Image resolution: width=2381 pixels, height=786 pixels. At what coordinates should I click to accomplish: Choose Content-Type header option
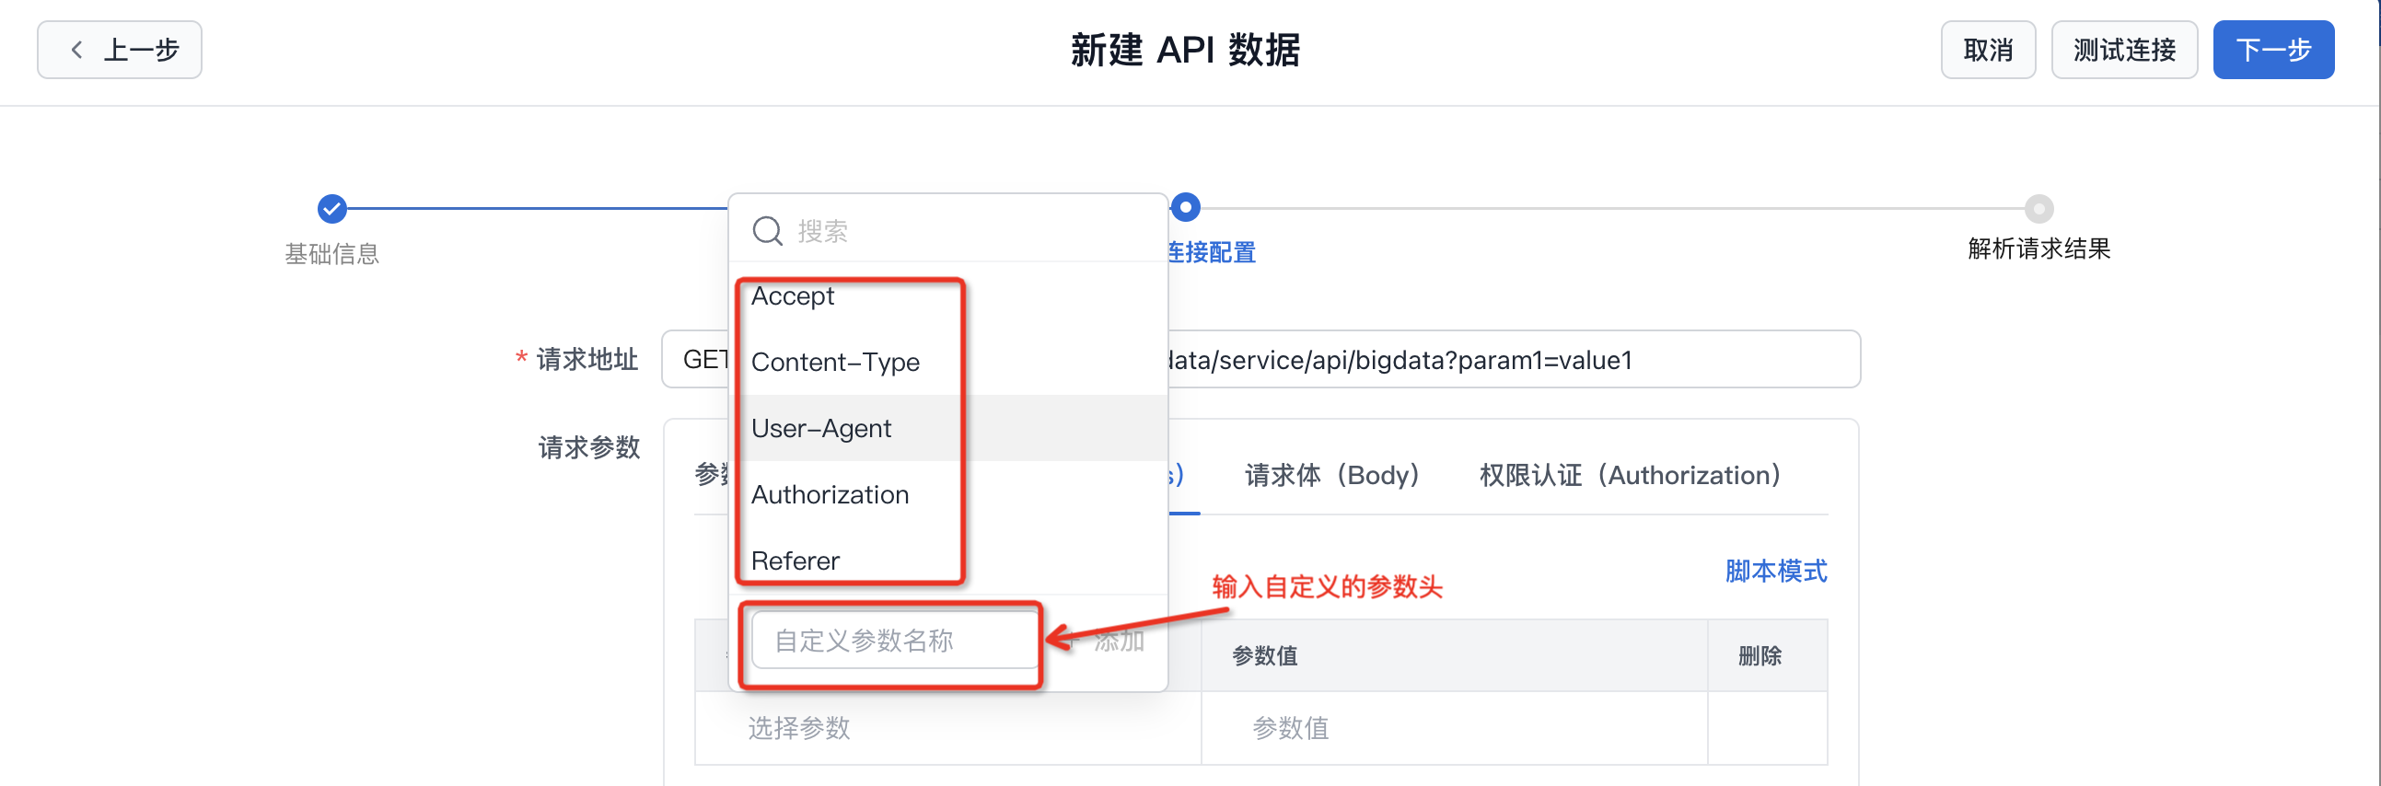pyautogui.click(x=835, y=362)
